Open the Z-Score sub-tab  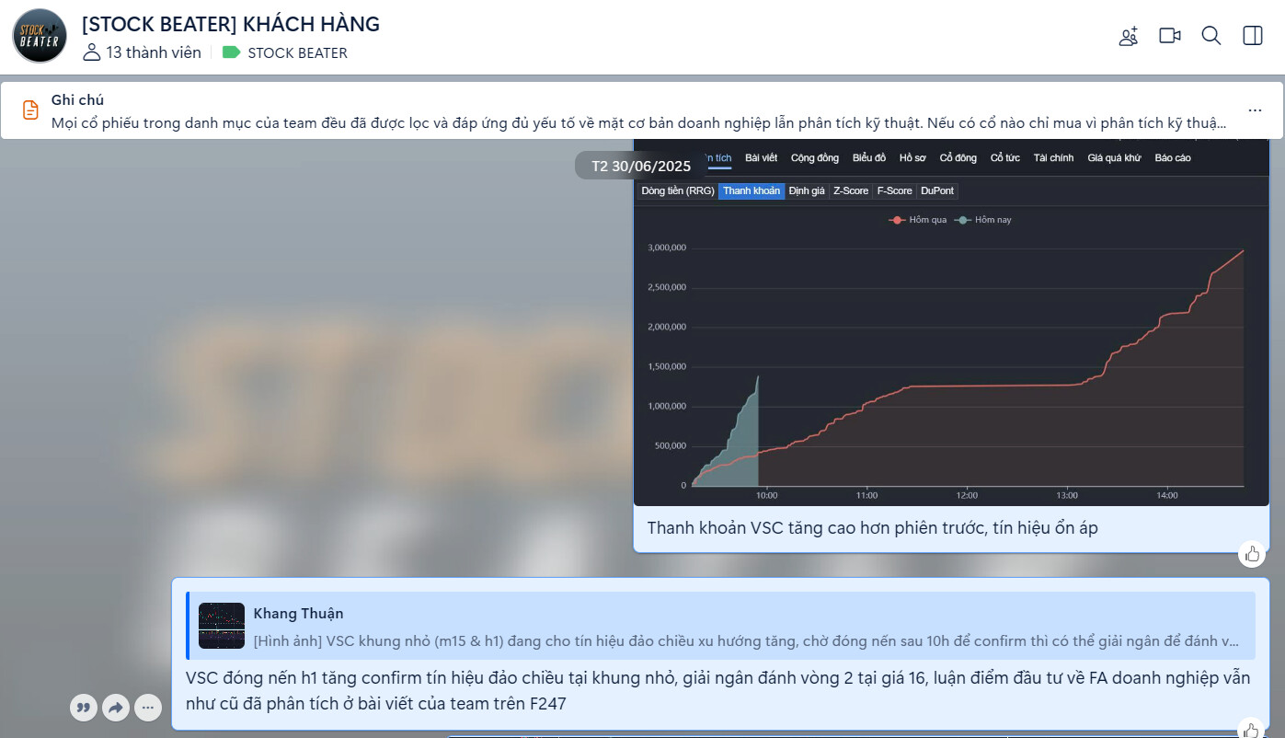(x=851, y=190)
